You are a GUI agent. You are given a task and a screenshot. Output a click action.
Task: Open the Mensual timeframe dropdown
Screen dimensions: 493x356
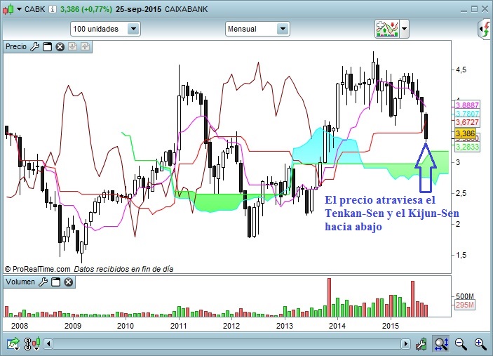[x=257, y=29]
